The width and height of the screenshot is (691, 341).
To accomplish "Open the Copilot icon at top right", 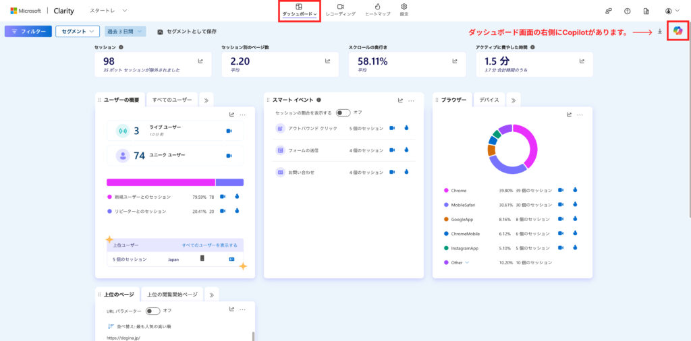I will tap(678, 31).
